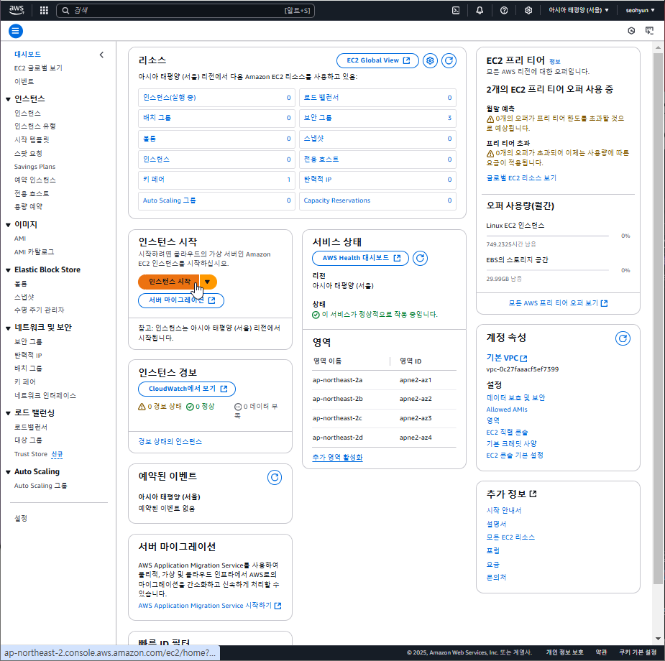665x661 pixels.
Task: Open the services grid menu icon
Action: pos(44,10)
